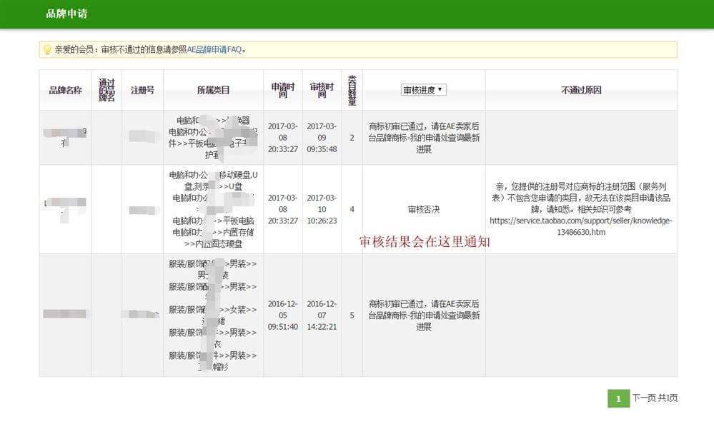Go to next page via 下一页
Image resolution: width=714 pixels, height=424 pixels.
click(x=643, y=398)
